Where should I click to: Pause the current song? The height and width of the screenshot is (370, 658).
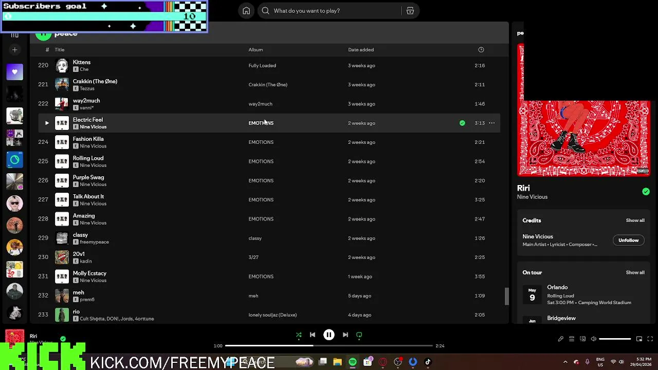(x=329, y=335)
